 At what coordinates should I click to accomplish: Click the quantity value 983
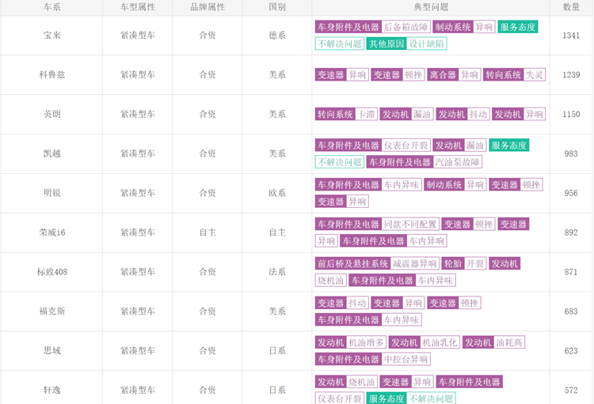tap(571, 153)
